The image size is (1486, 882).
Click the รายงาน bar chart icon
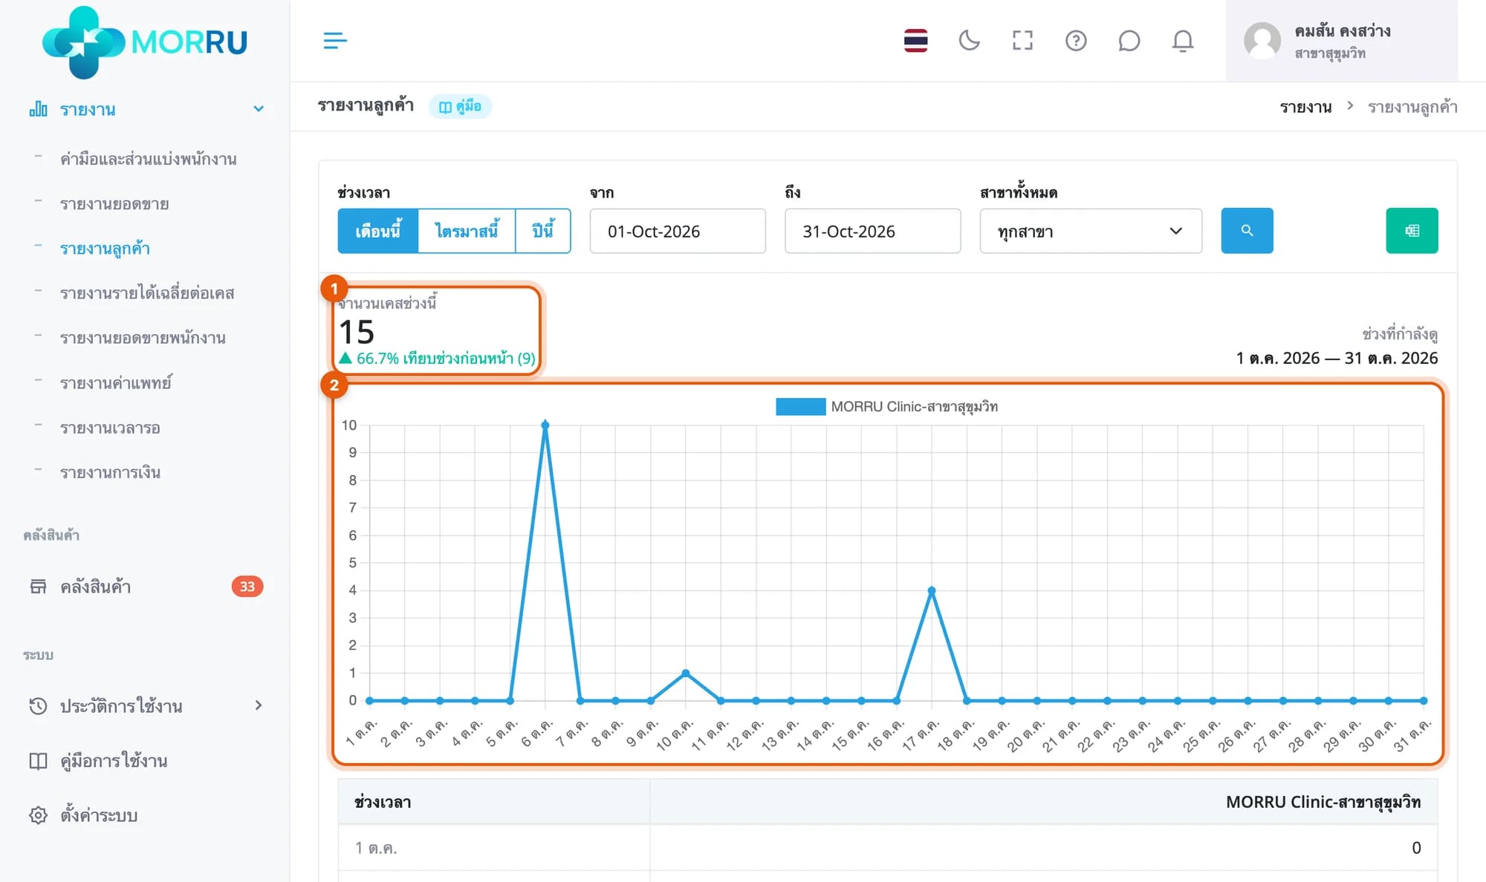click(x=38, y=110)
